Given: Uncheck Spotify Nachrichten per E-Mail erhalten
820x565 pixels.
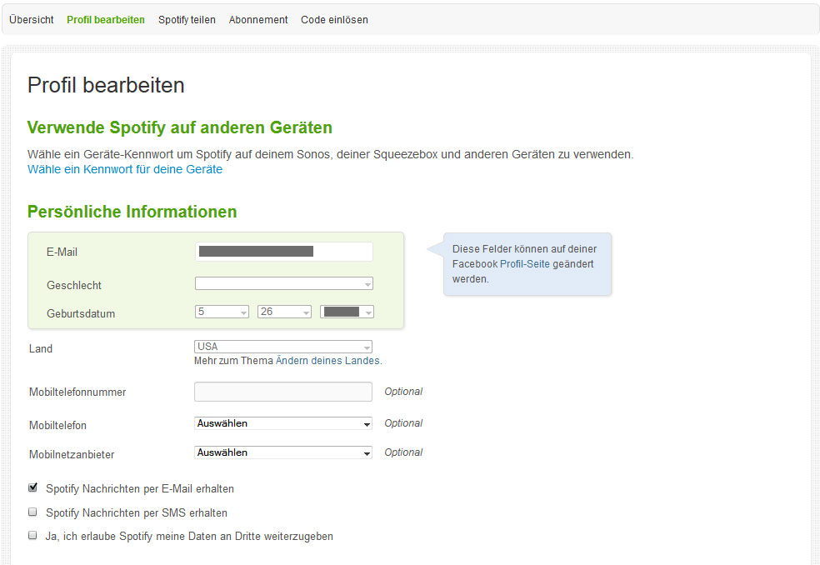Looking at the screenshot, I should (33, 487).
